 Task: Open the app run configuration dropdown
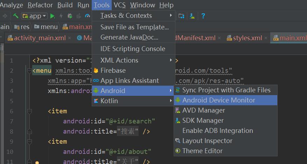[x=34, y=16]
